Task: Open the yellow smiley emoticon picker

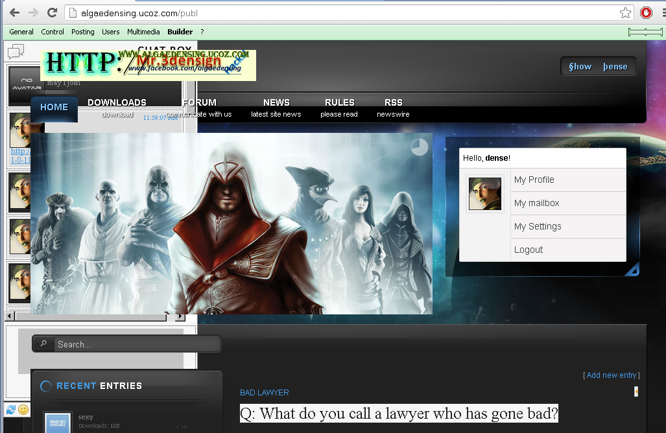Action: tap(23, 410)
